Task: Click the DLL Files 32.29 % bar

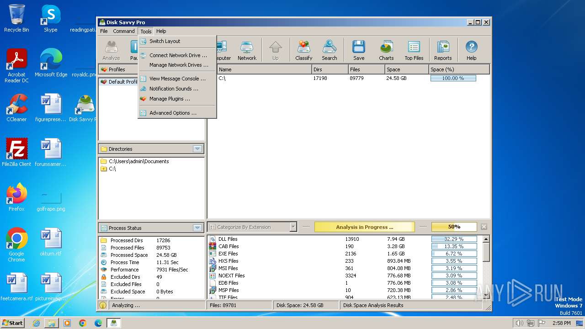Action: (454, 239)
